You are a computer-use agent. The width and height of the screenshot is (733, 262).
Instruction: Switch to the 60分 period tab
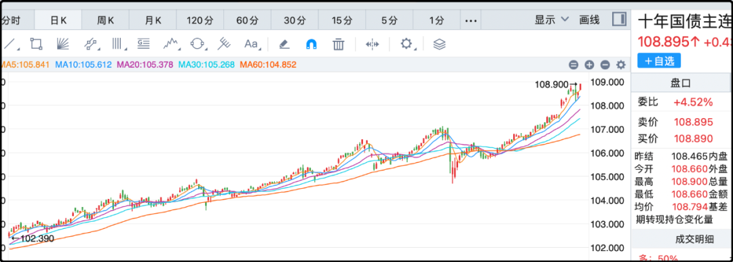(x=247, y=20)
